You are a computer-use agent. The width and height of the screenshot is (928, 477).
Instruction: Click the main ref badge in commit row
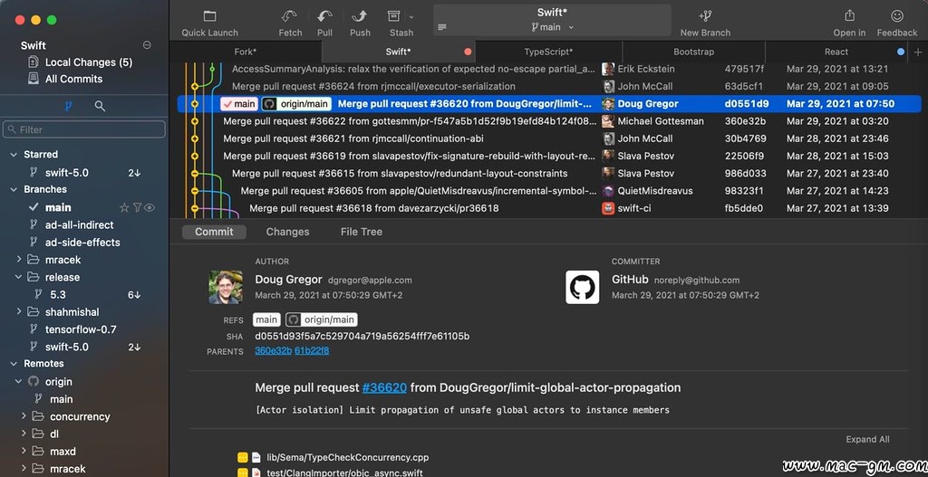[239, 104]
